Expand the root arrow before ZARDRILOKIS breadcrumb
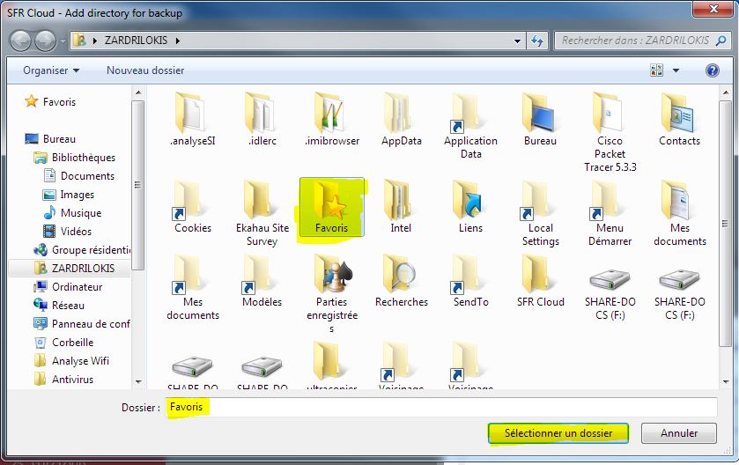Screen dimensions: 739x465 tap(95, 41)
